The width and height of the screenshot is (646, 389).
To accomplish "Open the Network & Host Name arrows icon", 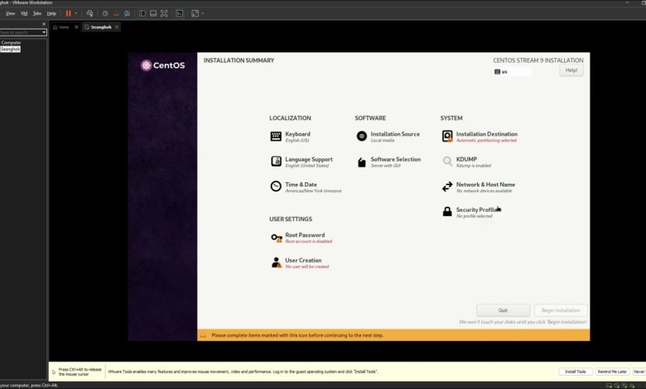I will point(447,186).
